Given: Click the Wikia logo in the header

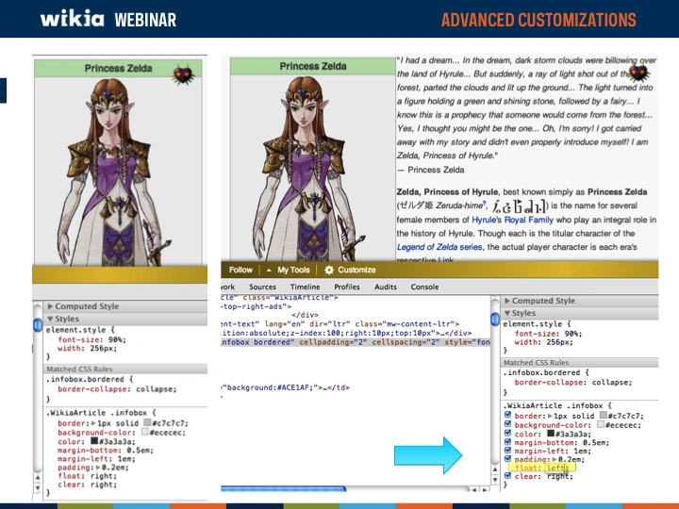Looking at the screenshot, I should tap(73, 19).
